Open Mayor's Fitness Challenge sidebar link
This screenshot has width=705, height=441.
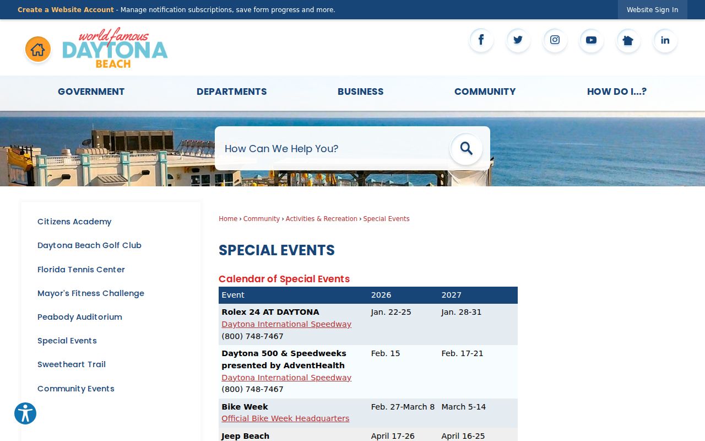91,293
